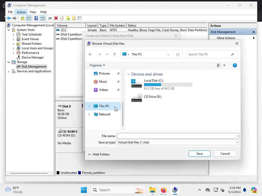Click the File name input field
Image resolution: width=262 pixels, height=196 pixels.
(x=176, y=136)
